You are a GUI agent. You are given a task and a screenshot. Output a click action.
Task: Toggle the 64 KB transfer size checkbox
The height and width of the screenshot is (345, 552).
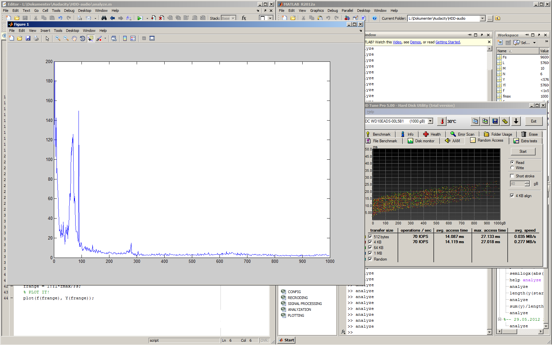[x=370, y=247]
